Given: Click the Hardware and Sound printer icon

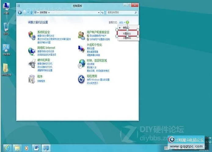Looking at the screenshot, I should pos(32,63).
